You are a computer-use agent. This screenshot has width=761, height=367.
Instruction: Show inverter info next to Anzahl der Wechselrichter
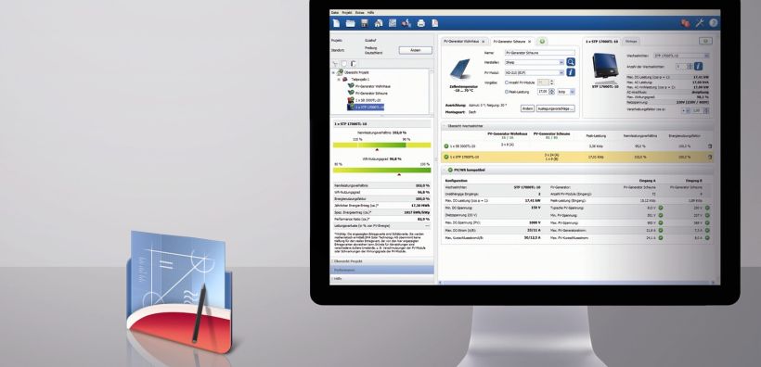(x=698, y=66)
